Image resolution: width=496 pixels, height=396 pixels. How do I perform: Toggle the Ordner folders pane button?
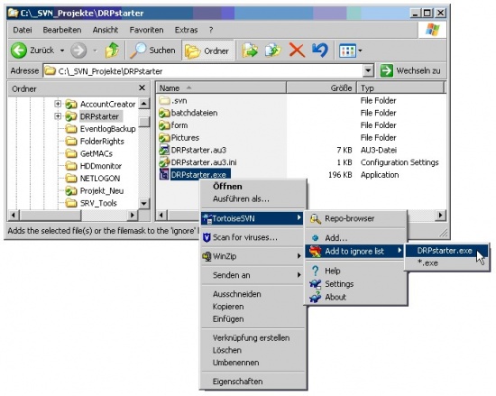[207, 51]
